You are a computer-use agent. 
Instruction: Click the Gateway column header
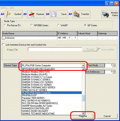(108, 33)
